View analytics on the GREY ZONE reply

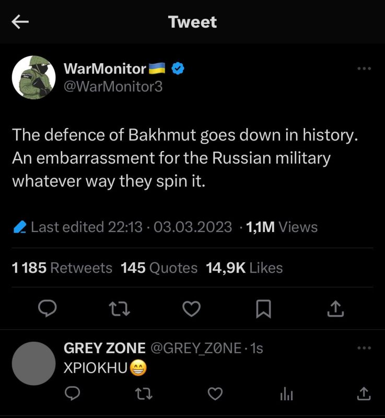286,396
